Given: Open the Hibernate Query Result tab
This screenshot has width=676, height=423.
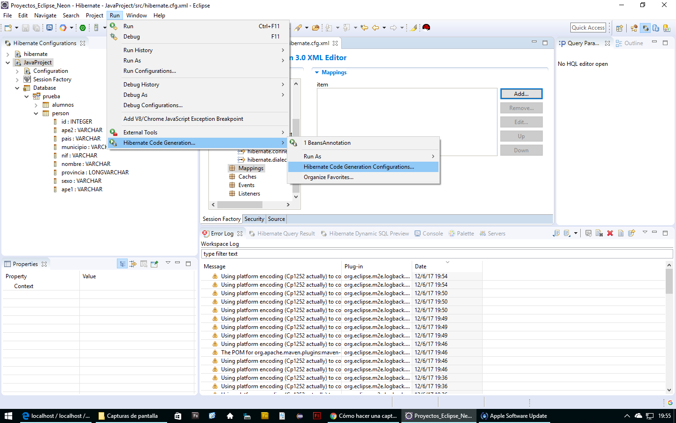Looking at the screenshot, I should [x=282, y=234].
